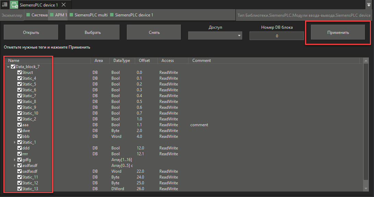Uncheck the Static_6 checkbox
Screen dimensions: 374x197
pyautogui.click(x=20, y=90)
